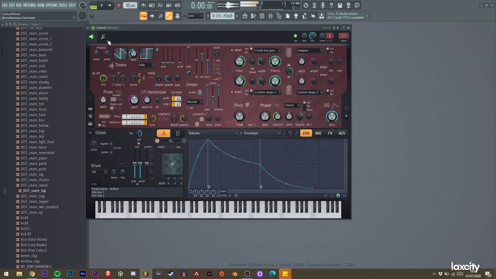Toggle the porta option in Global
The image size is (496, 279).
111,152
